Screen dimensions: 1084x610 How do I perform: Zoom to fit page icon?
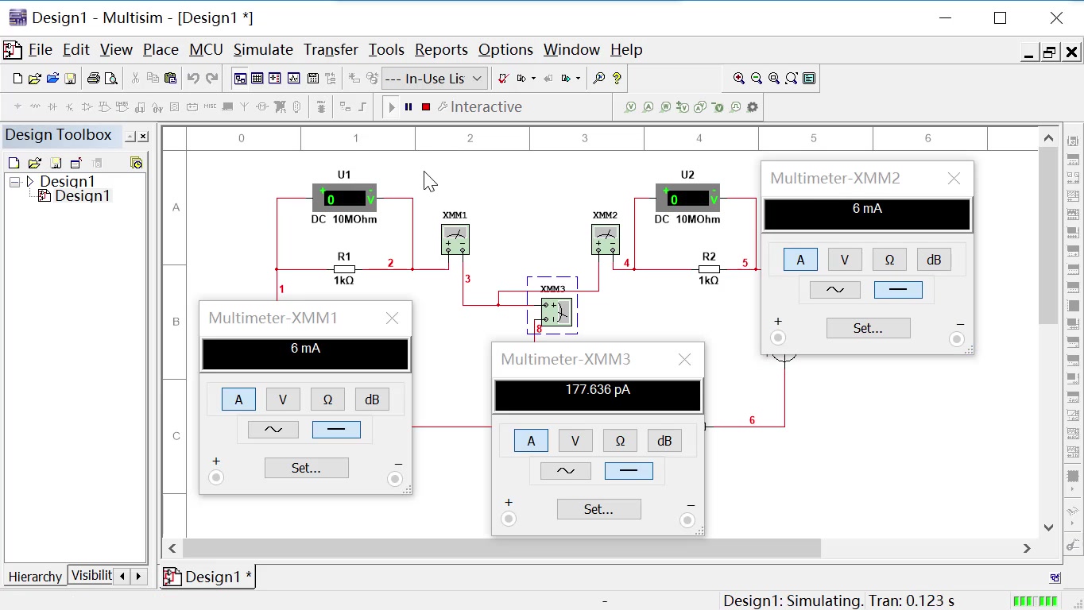792,79
